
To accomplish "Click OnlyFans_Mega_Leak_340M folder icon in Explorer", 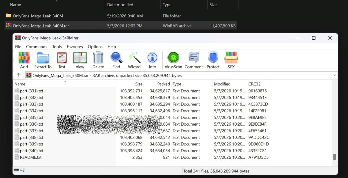I will point(9,16).
